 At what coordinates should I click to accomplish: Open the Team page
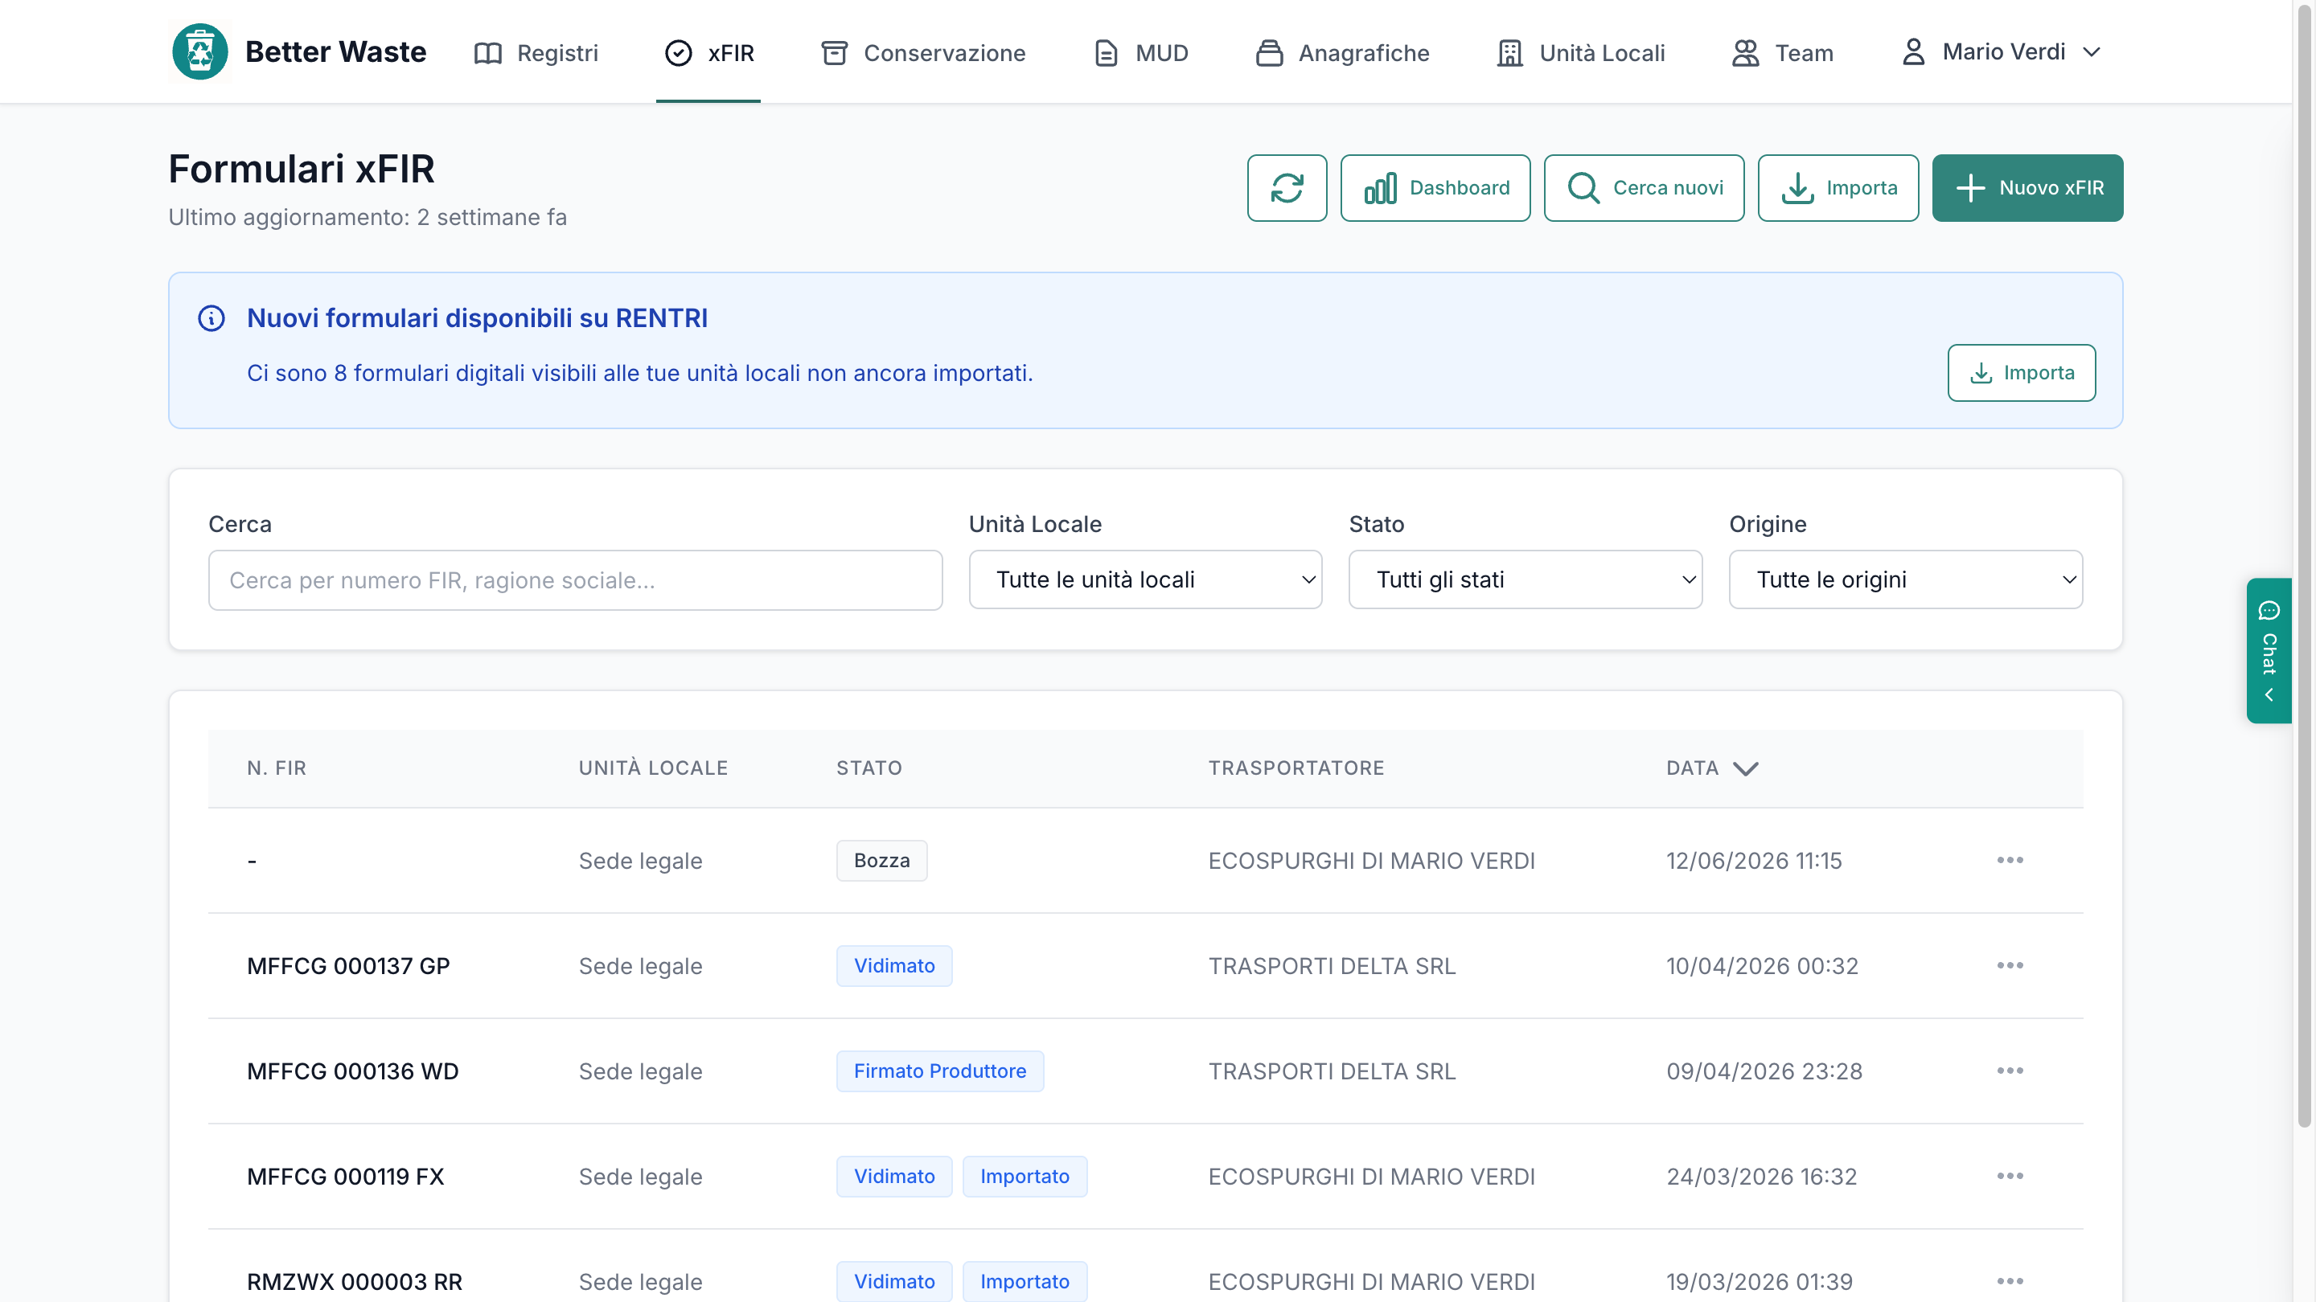1782,53
